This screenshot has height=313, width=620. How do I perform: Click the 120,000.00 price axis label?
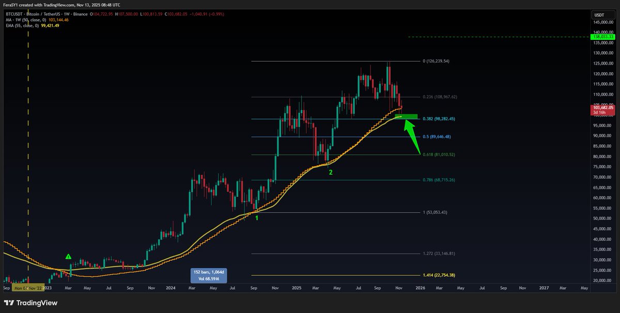603,74
